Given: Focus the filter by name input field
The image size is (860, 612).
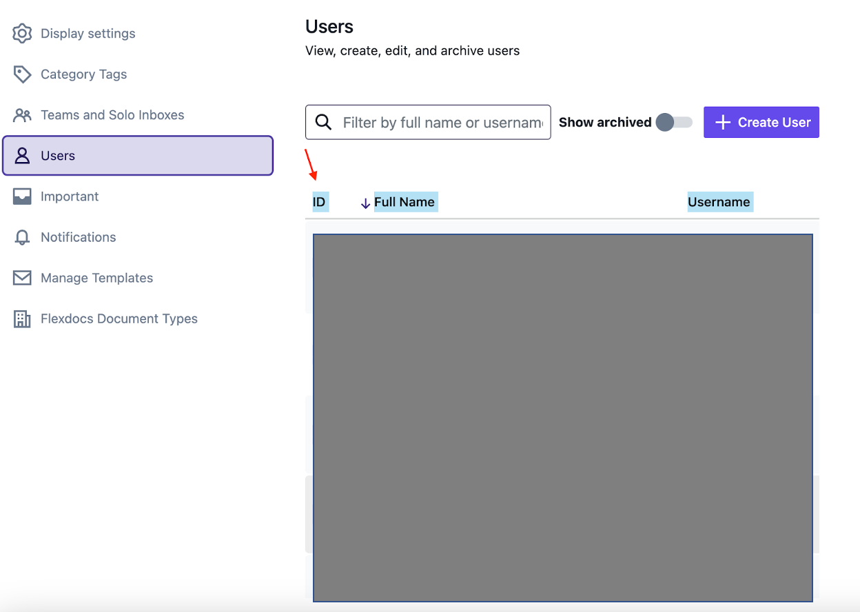Looking at the screenshot, I should click(428, 122).
